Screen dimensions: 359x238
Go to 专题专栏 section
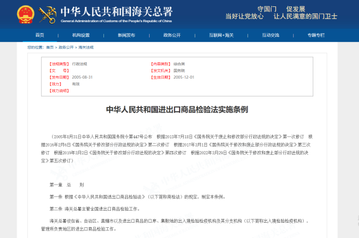pos(316,35)
